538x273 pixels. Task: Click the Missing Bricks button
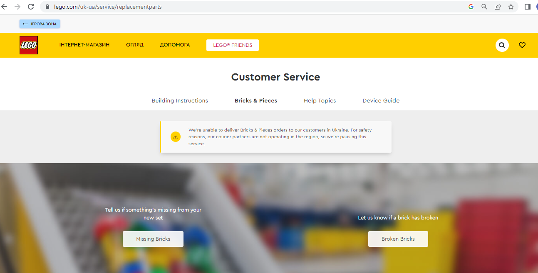point(153,239)
